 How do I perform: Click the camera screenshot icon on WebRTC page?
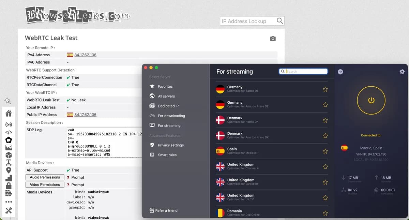(273, 39)
